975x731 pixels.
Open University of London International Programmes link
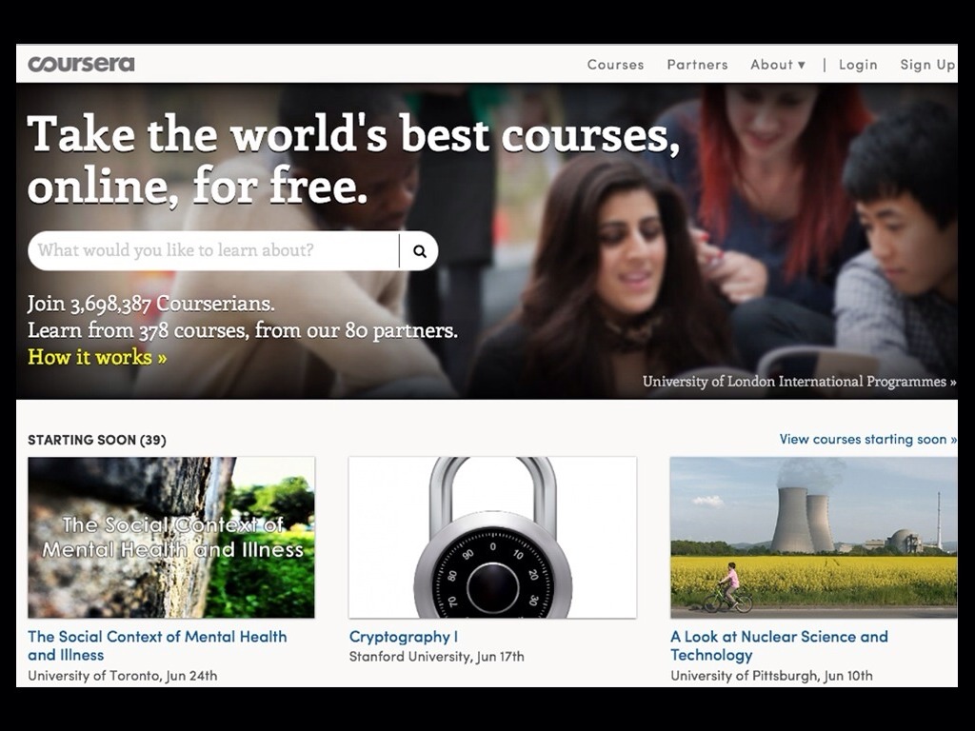point(799,381)
